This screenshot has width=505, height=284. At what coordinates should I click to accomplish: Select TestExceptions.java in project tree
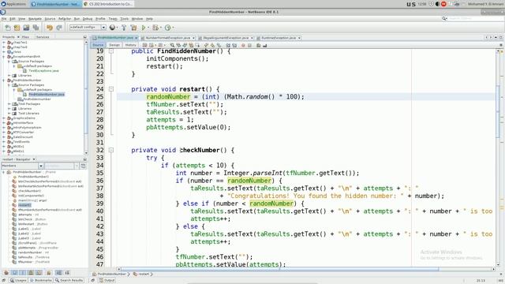point(44,70)
